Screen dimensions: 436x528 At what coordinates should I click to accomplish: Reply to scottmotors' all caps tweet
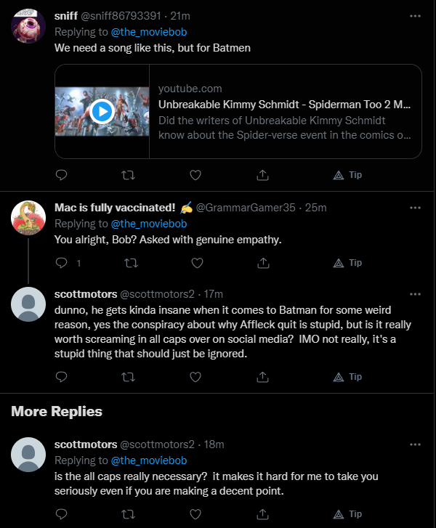point(62,514)
